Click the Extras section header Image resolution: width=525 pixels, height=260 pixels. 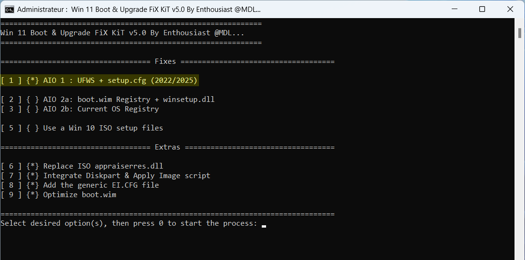(168, 147)
